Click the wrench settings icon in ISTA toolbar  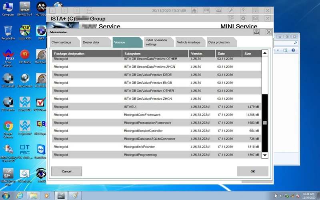[x=231, y=11]
